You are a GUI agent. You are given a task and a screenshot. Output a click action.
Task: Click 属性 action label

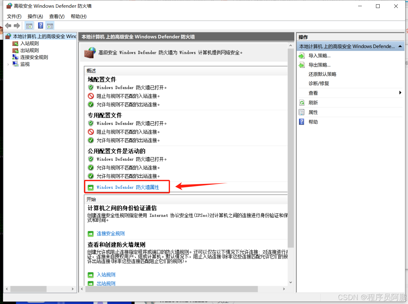click(313, 112)
